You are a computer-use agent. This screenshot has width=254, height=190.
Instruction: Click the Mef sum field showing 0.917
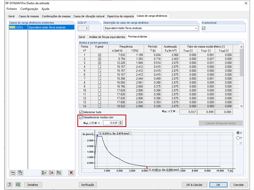point(188,112)
